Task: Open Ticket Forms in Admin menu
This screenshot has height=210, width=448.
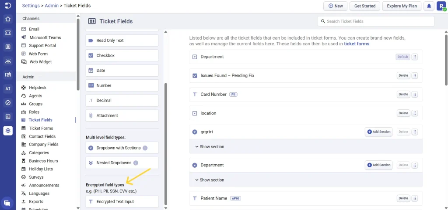Action: [41, 128]
